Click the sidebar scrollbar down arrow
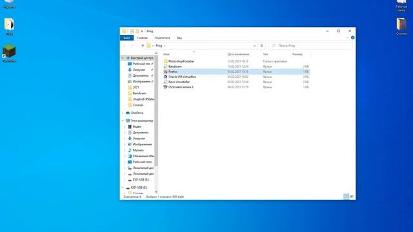 (156, 192)
